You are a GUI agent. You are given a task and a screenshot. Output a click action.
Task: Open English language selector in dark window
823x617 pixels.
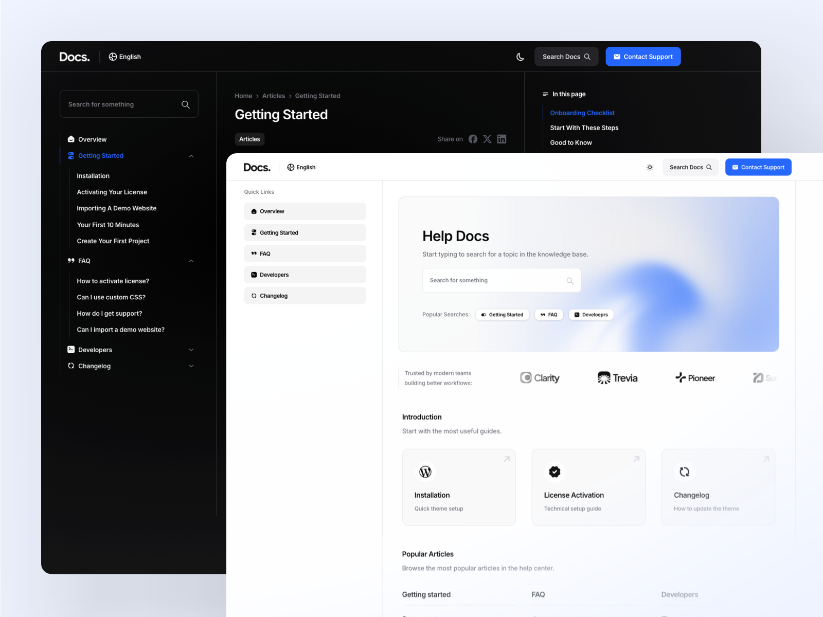coord(124,57)
